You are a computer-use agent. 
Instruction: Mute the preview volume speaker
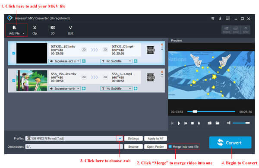(x=229, y=123)
